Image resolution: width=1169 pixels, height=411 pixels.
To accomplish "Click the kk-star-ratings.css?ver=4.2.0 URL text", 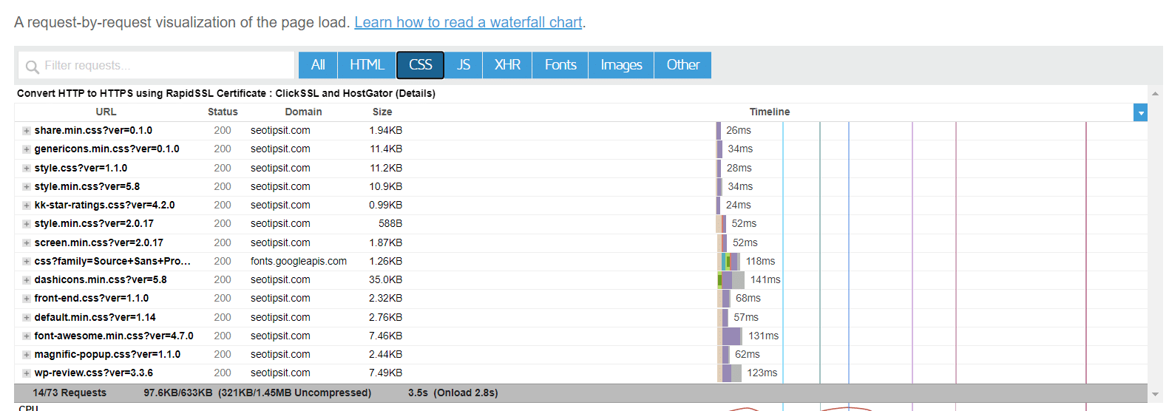I will [104, 205].
